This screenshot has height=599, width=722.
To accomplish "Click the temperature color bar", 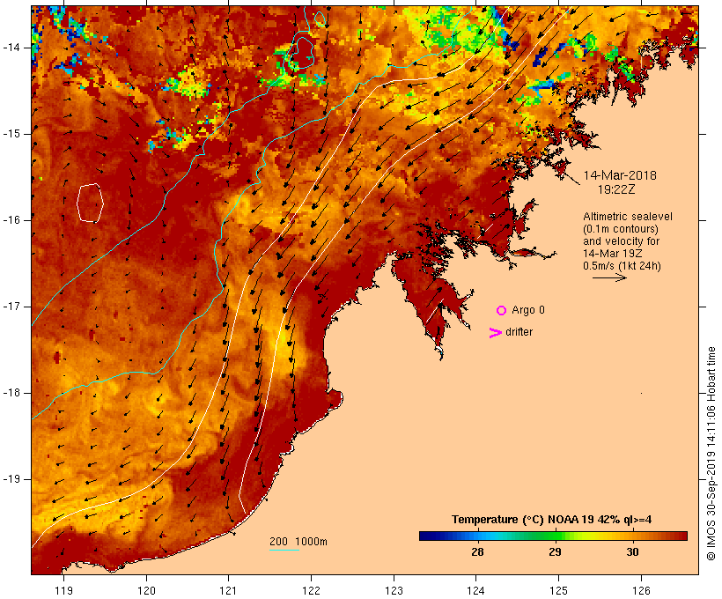I will (x=553, y=536).
